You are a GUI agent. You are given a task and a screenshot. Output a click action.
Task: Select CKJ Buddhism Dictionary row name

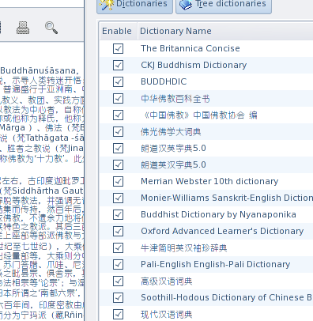coord(194,65)
